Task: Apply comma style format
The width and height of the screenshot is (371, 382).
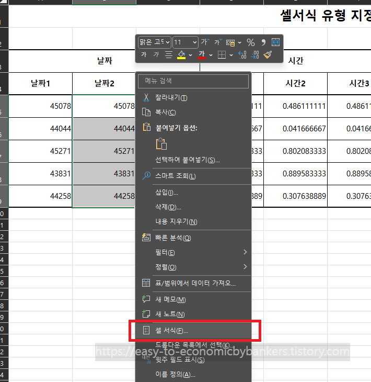Action: click(x=263, y=42)
